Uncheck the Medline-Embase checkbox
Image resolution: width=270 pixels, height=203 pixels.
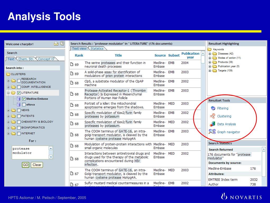point(24,99)
